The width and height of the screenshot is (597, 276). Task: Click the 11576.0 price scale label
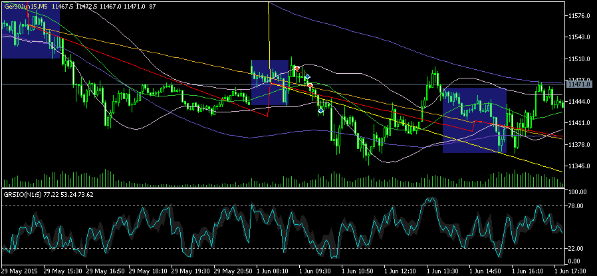[x=578, y=16]
